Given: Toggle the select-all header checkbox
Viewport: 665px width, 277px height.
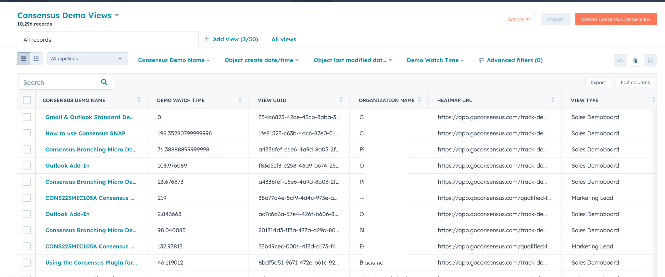Looking at the screenshot, I should pyautogui.click(x=27, y=100).
